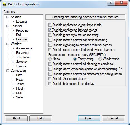Cancel the PuTTY configuration dialog
Screen dimensions: 130x125
(x=114, y=118)
